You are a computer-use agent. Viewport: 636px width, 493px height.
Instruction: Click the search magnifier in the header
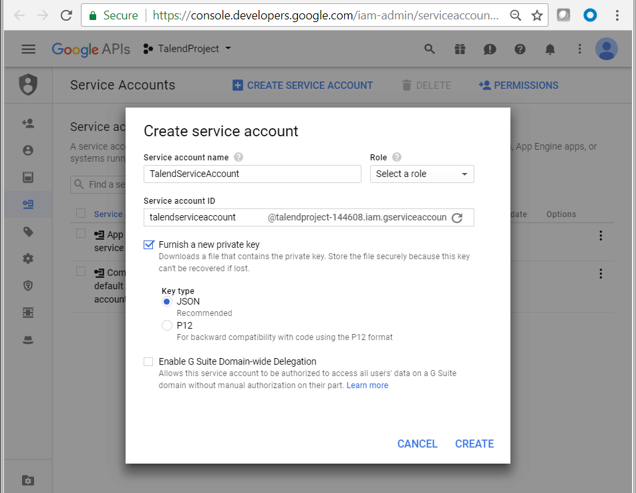pos(430,49)
